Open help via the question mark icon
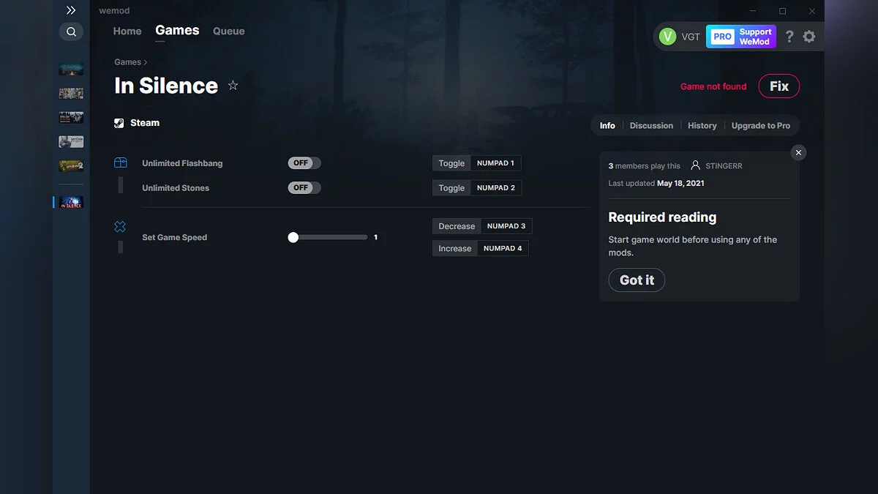878x494 pixels. (789, 36)
